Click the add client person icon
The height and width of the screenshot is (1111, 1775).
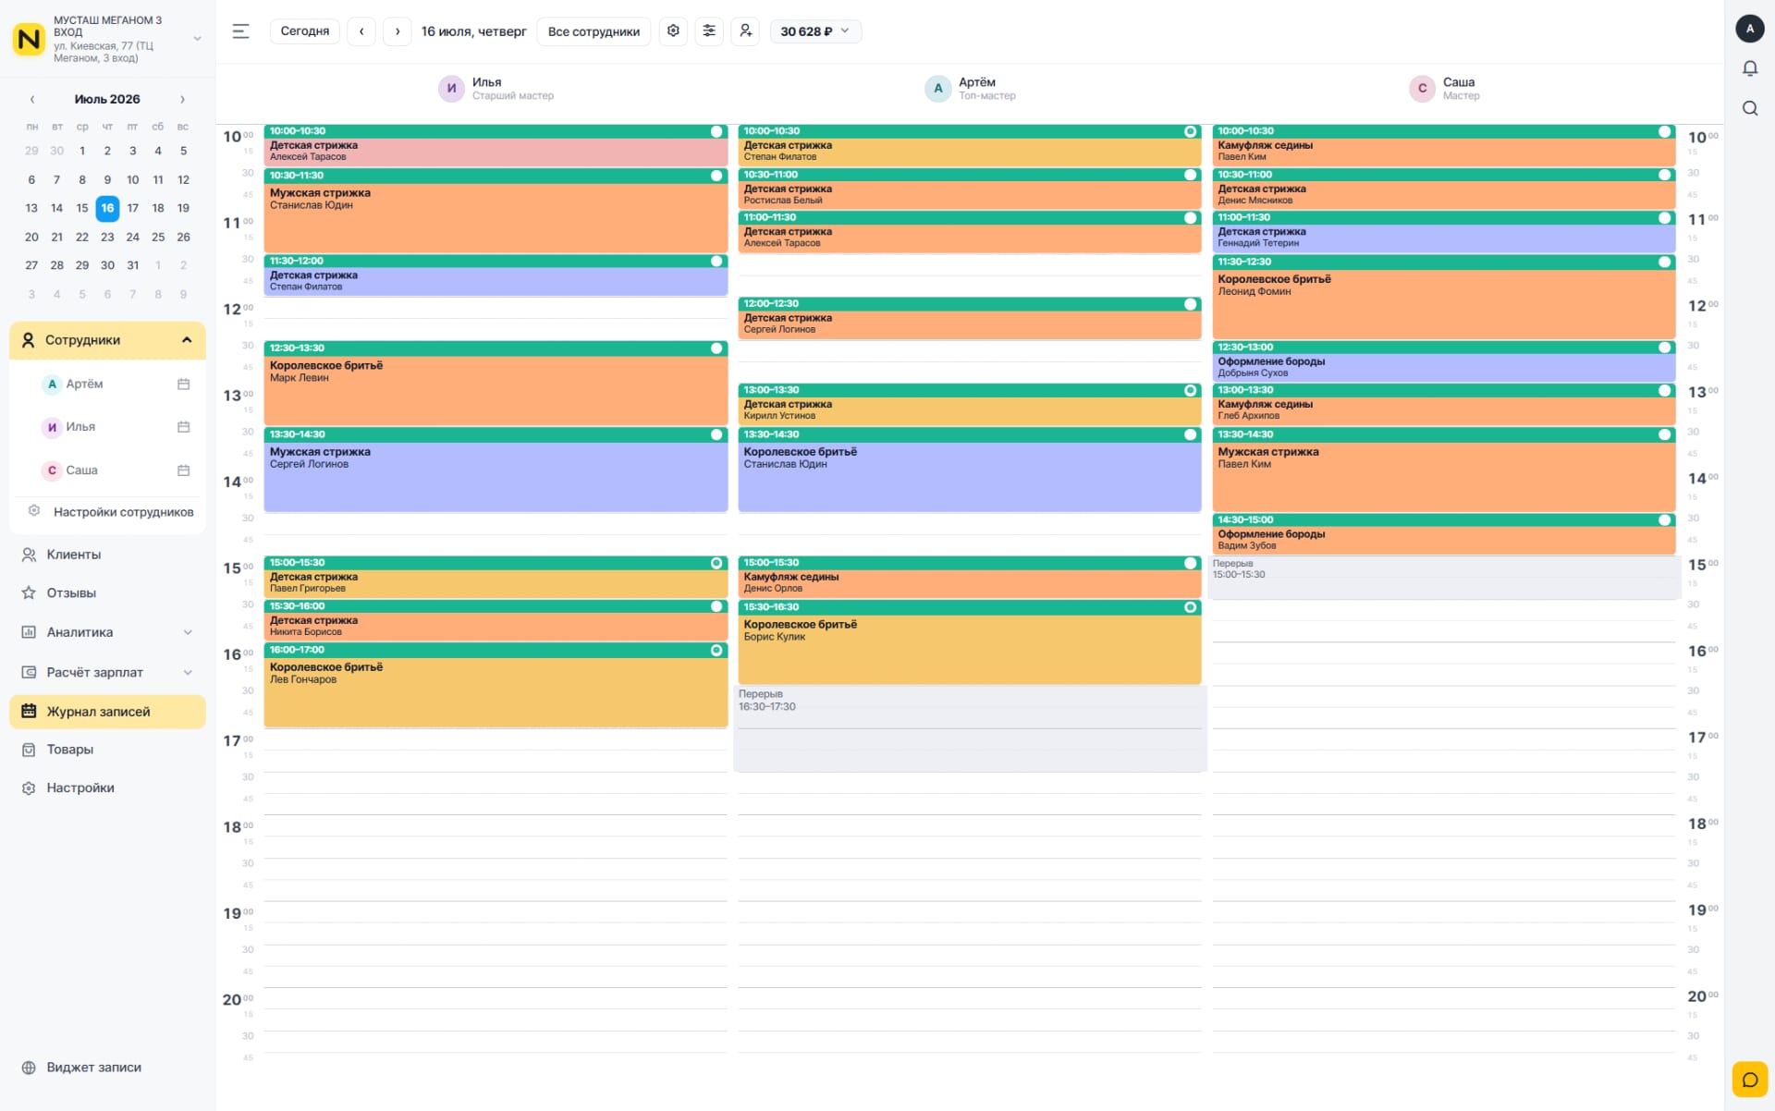[x=745, y=31]
